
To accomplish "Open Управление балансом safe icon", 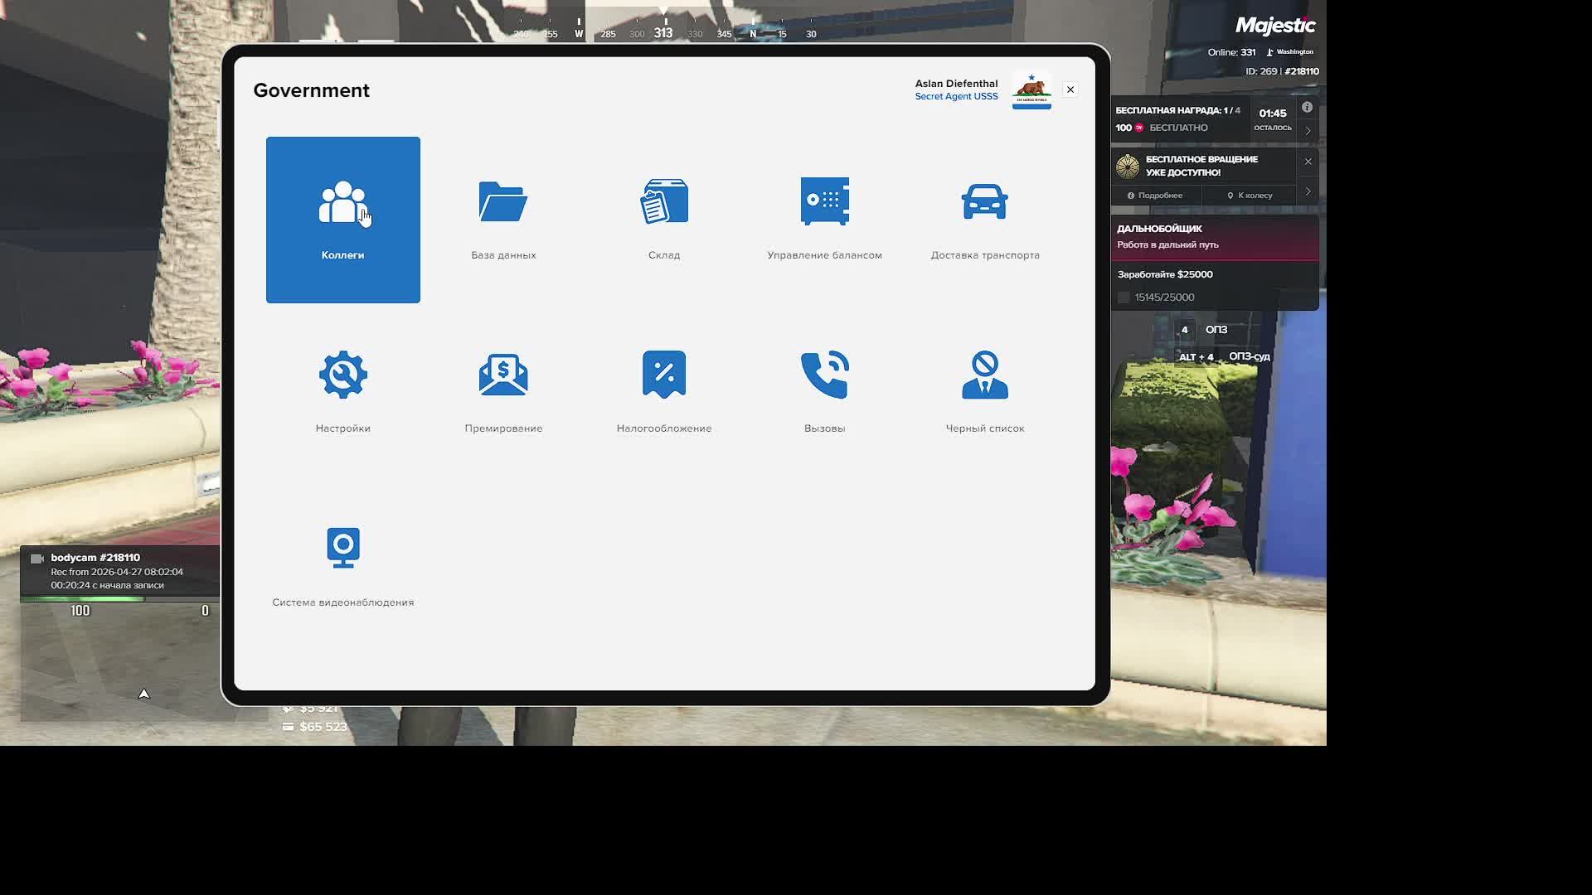I will click(x=824, y=201).
